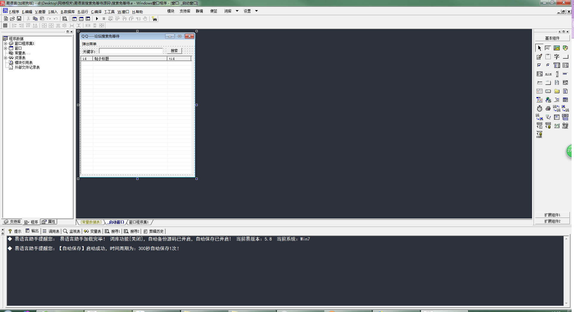Select the timer (clock) component icon
Image resolution: width=574 pixels, height=312 pixels.
[539, 109]
